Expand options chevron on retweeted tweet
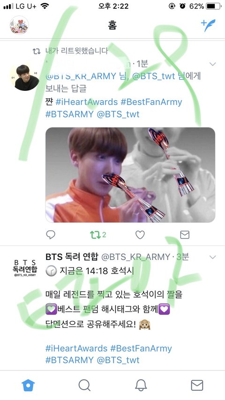Image resolution: width=225 pixels, height=400 pixels. click(x=213, y=64)
